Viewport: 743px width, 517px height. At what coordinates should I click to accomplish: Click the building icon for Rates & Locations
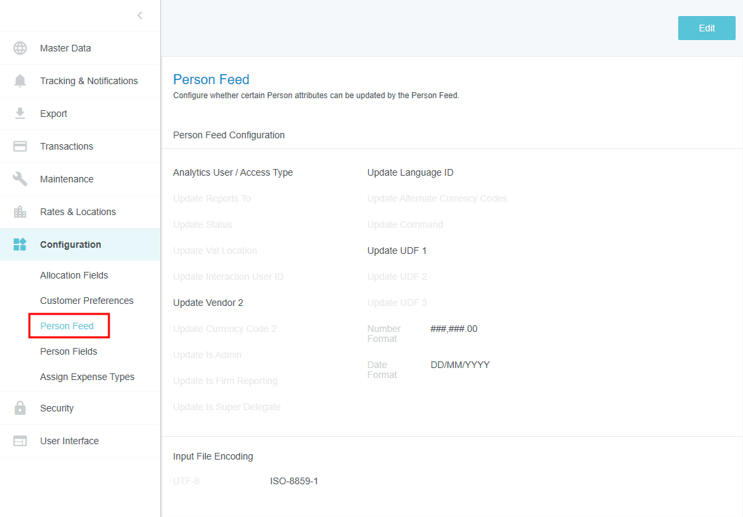click(x=20, y=212)
